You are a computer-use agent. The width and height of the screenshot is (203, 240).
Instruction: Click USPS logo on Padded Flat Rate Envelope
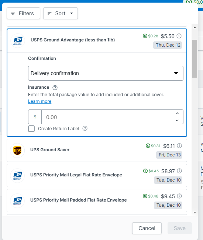pyautogui.click(x=17, y=201)
